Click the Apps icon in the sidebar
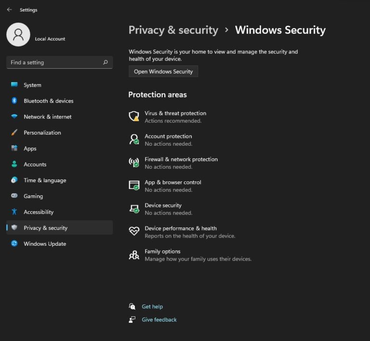Image resolution: width=370 pixels, height=341 pixels. tap(14, 148)
